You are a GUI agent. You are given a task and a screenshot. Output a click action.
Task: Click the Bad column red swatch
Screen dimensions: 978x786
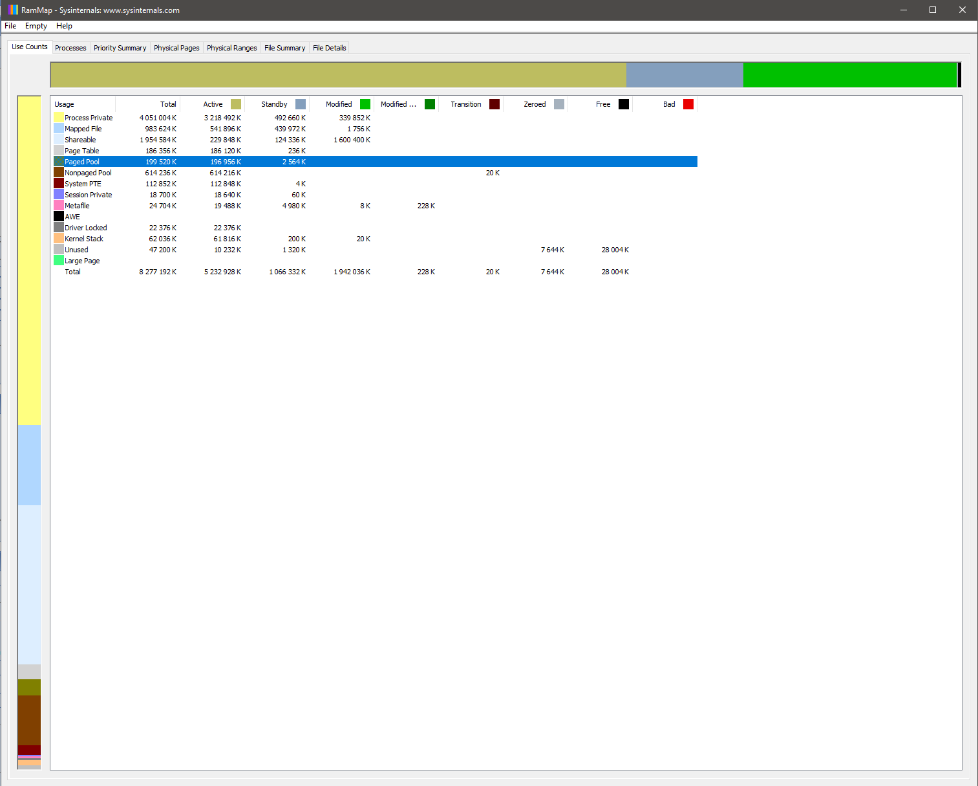click(x=688, y=104)
